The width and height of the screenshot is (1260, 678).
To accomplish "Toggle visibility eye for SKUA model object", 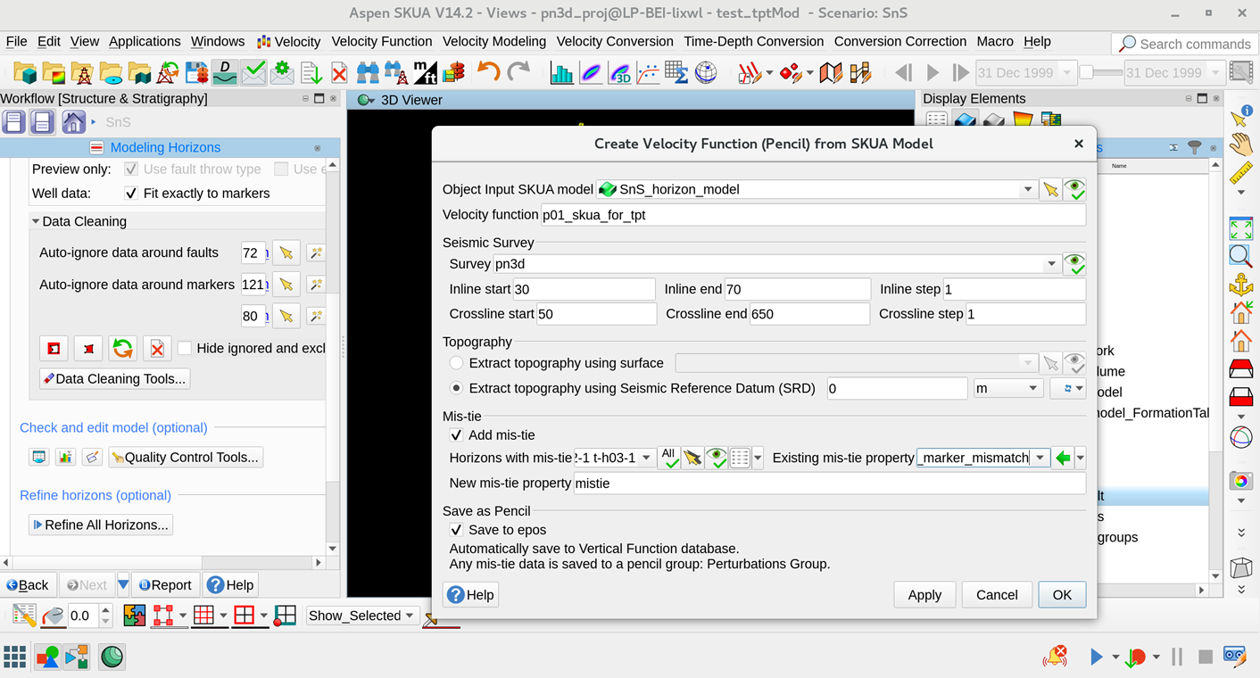I will click(1075, 189).
